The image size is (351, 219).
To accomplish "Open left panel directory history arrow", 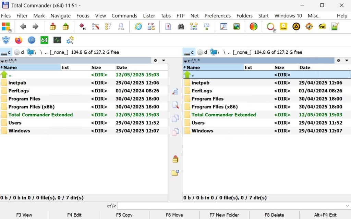I will [164, 61].
